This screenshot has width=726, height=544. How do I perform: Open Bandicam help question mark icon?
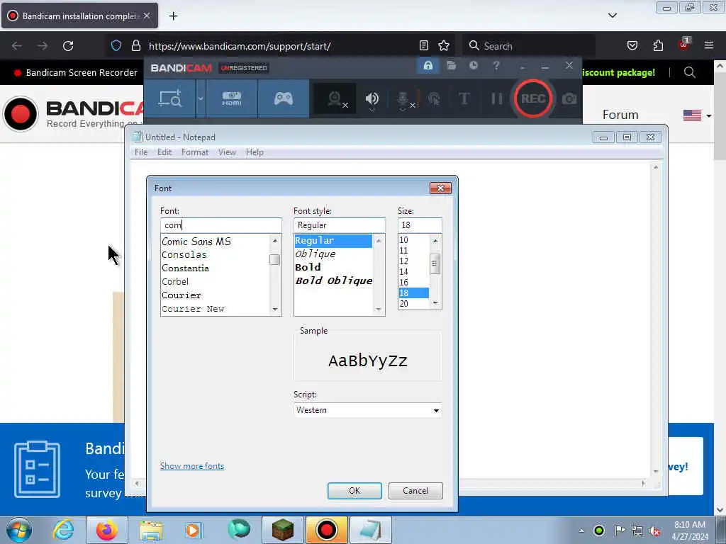496,66
